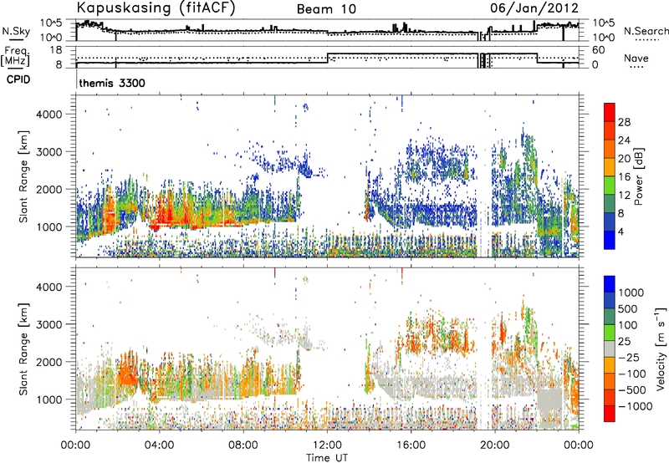
Task: Click the 'Beam 10' label
Action: click(326, 9)
